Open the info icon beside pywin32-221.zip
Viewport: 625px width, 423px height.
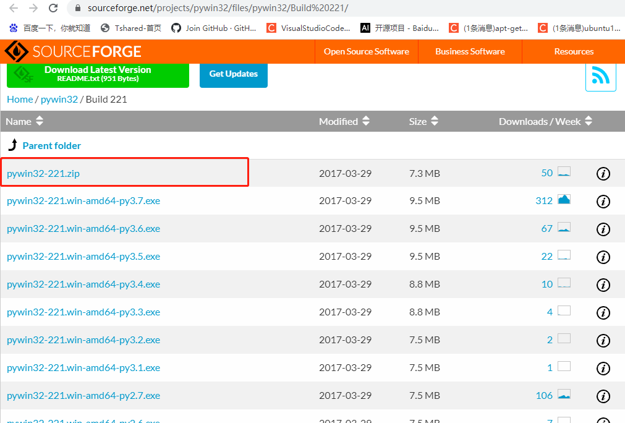(603, 174)
